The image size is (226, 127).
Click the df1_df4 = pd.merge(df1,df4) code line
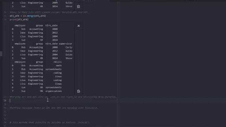coord(28,16)
